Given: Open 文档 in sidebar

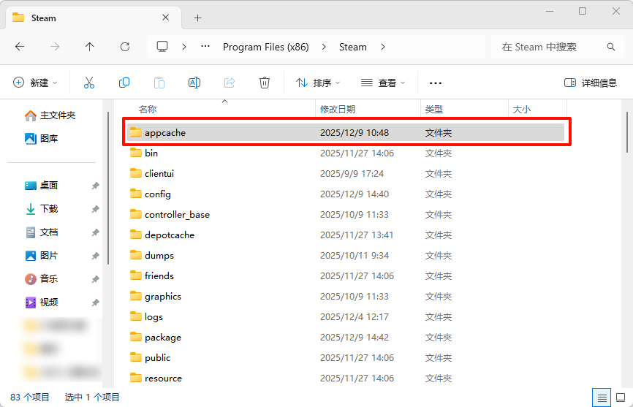Looking at the screenshot, I should click(42, 232).
